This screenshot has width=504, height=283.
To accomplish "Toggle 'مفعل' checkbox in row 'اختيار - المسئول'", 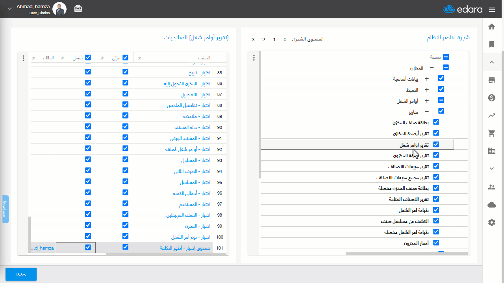I will [x=88, y=160].
